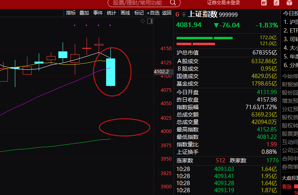Open the green list icon beside 上证指数
Image resolution: width=298 pixels, height=195 pixels.
(184, 15)
